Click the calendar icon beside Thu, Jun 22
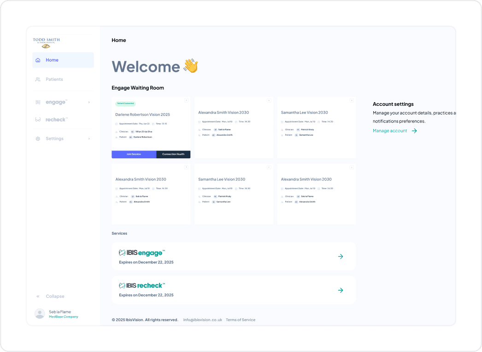 tap(116, 124)
